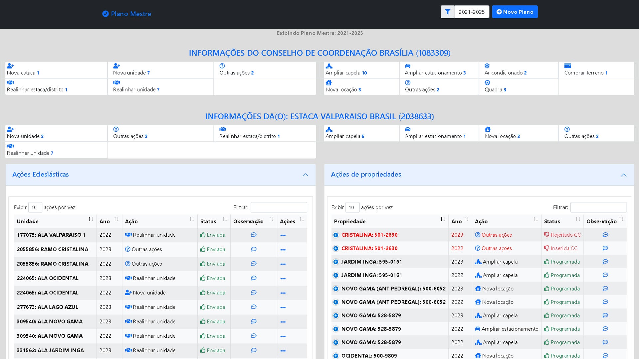Screen dimensions: 639x359
Task: Click the 2021-2025 plan period field
Action: [x=471, y=12]
